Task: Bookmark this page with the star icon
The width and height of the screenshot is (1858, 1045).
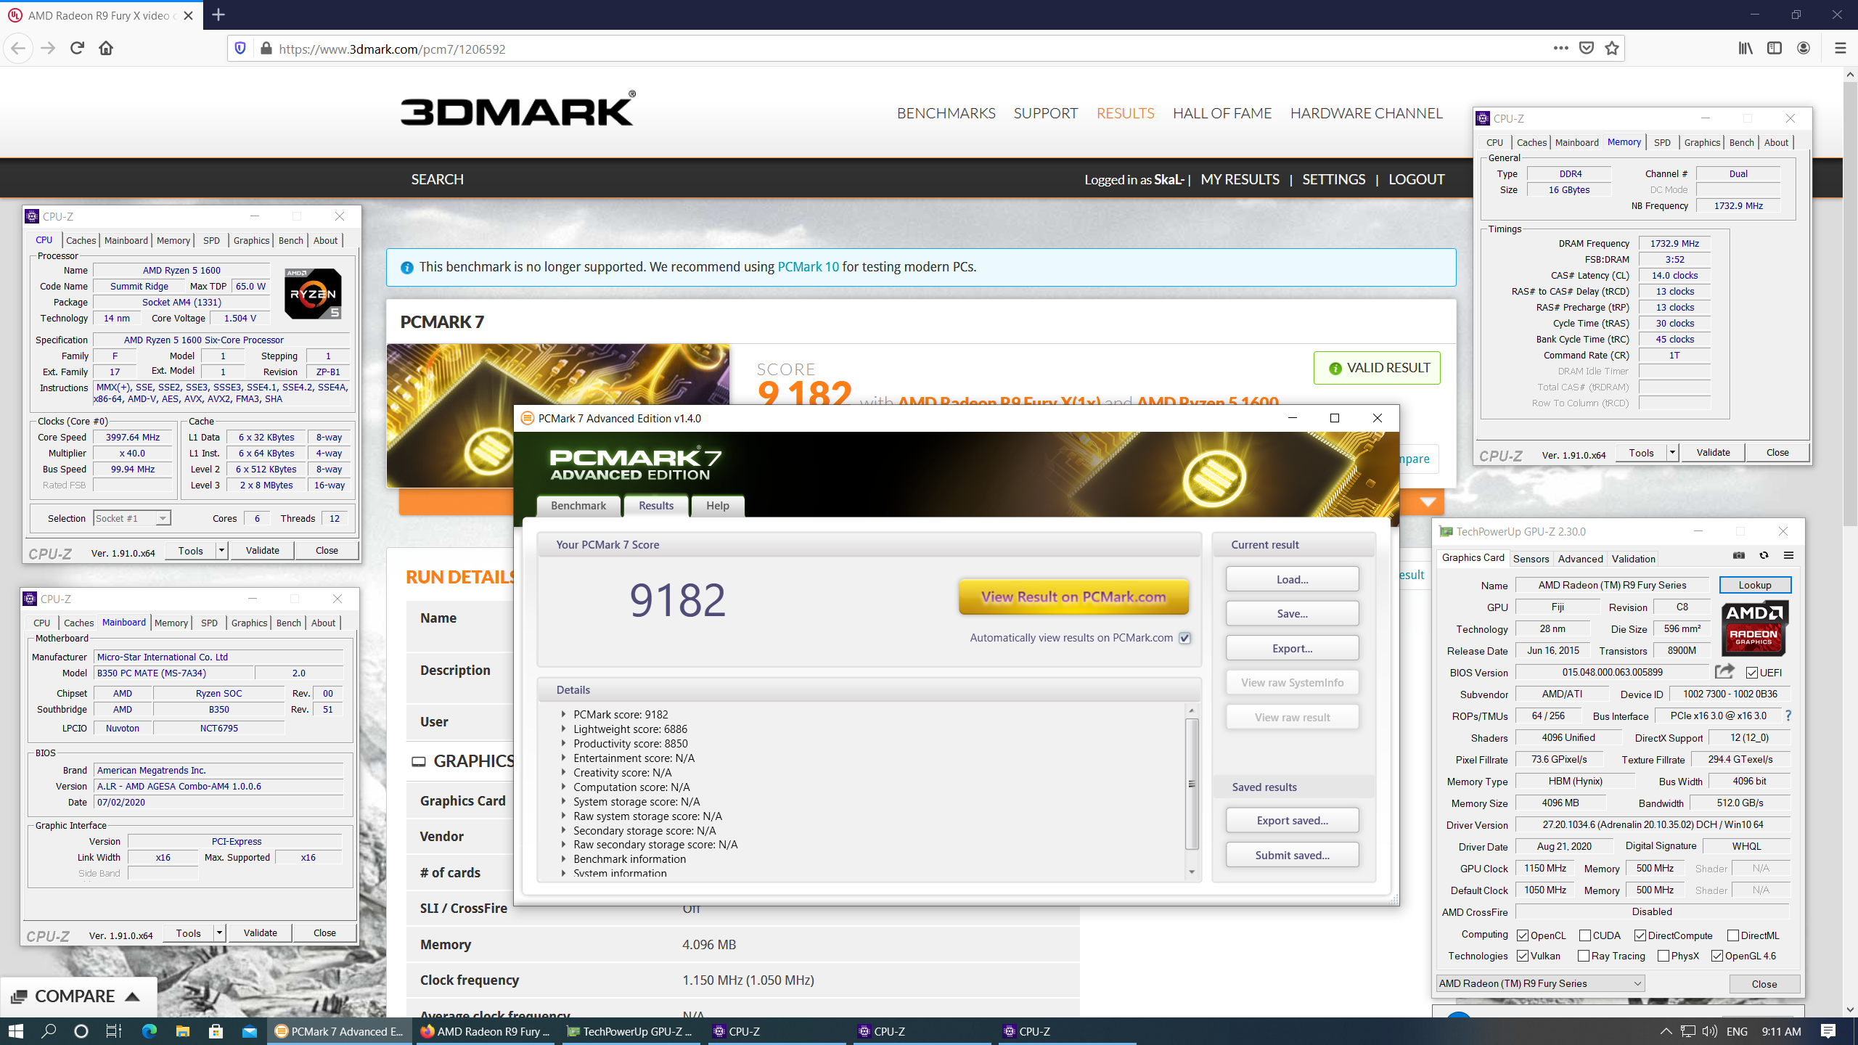Action: [x=1612, y=49]
